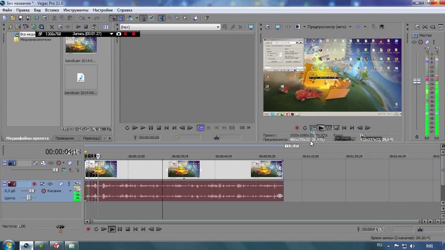Cut selection using scissors icon
445x250 pixels.
coord(54,18)
